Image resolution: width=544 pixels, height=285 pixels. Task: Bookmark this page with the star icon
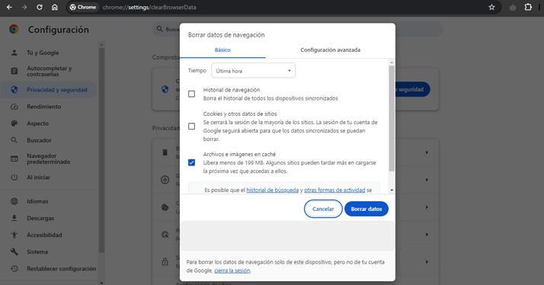click(x=491, y=7)
